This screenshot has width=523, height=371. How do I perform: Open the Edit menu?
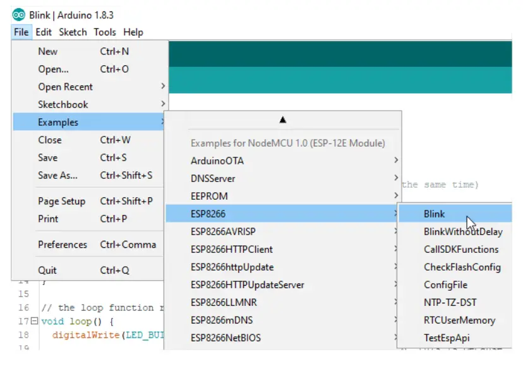(44, 32)
